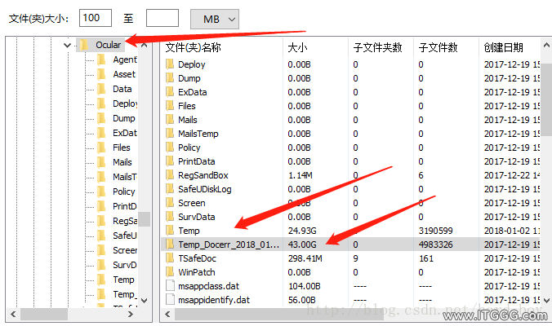Click Deploy folder icon in file list
552x326 pixels.
[x=170, y=64]
